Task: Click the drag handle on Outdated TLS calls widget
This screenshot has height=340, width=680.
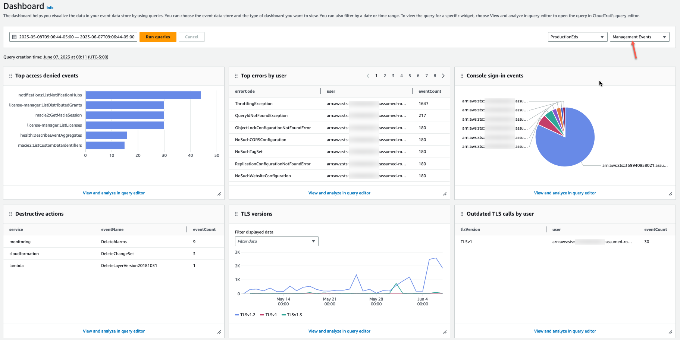Action: (x=461, y=214)
